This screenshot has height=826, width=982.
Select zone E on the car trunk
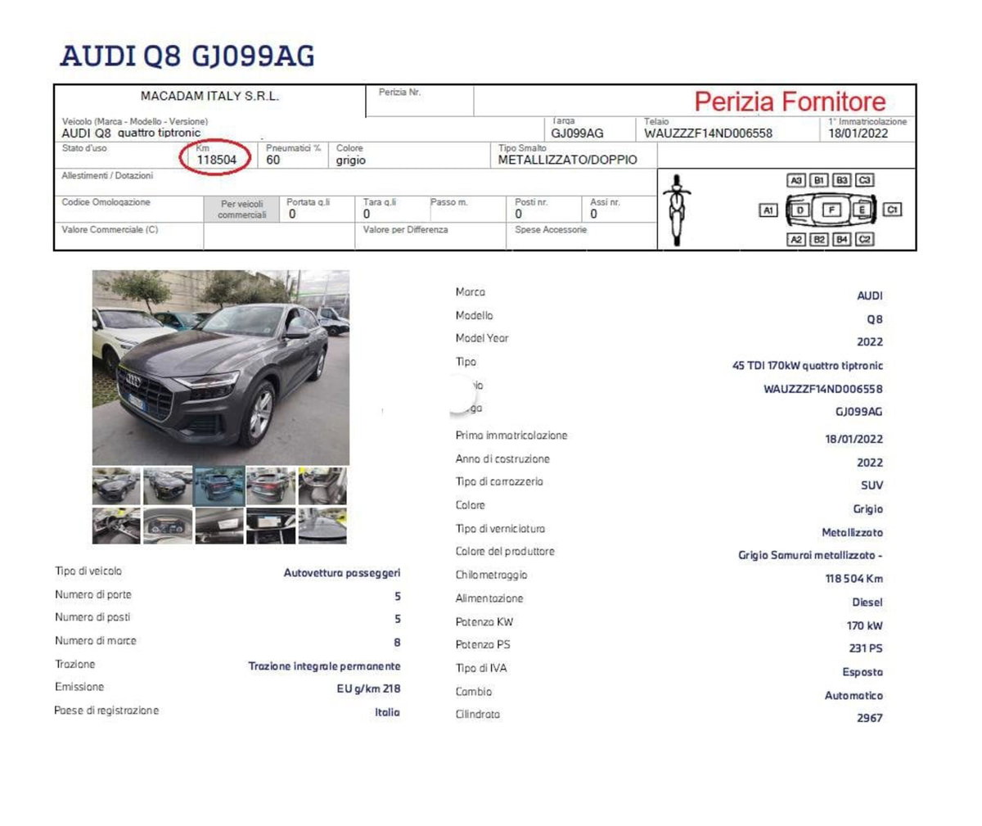(x=861, y=210)
